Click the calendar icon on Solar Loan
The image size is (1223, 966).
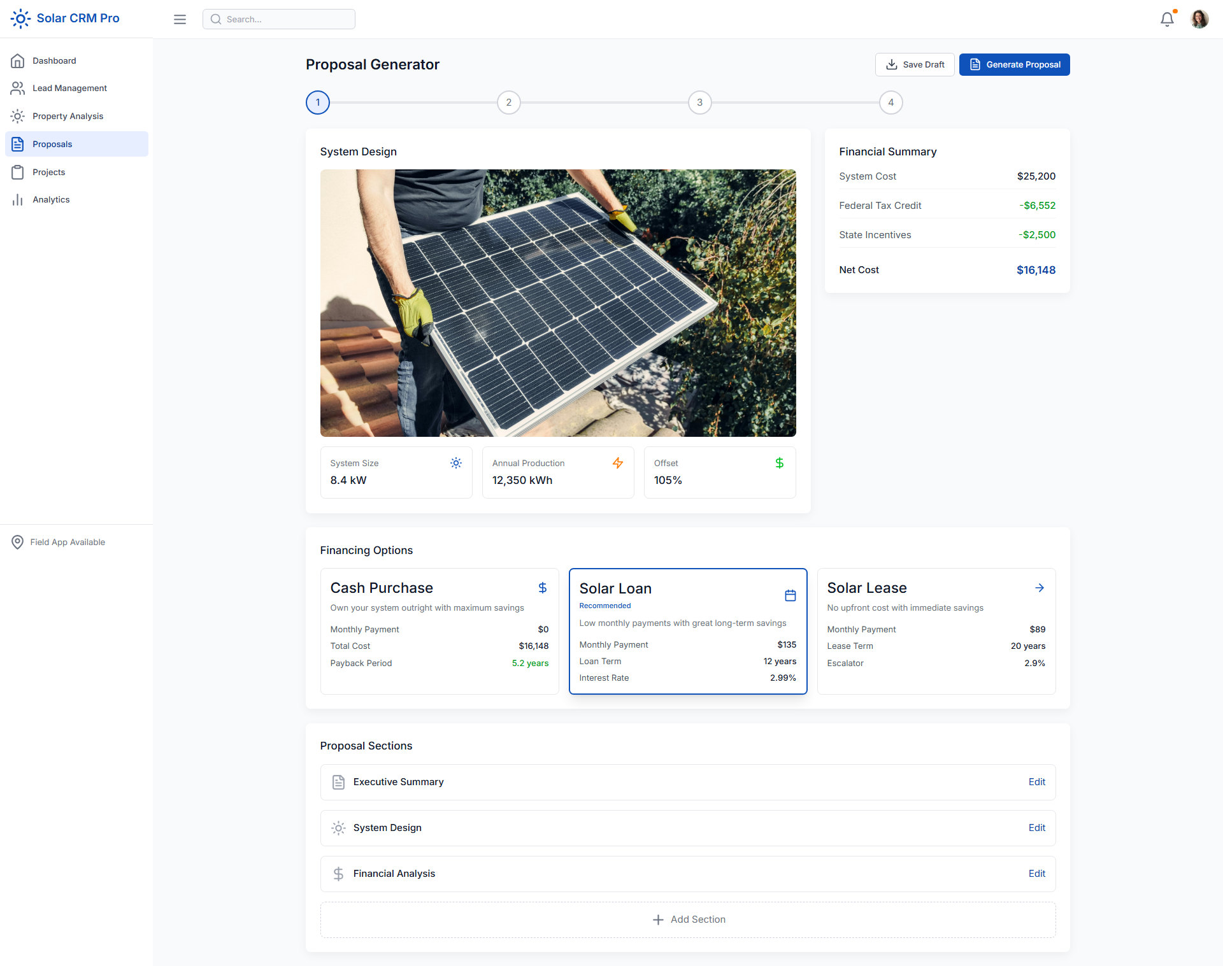coord(790,595)
